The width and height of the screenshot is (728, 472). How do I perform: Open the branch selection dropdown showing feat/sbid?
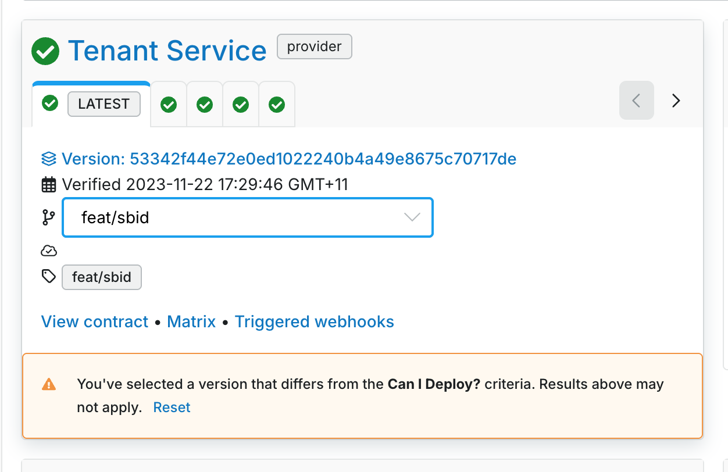click(x=233, y=217)
